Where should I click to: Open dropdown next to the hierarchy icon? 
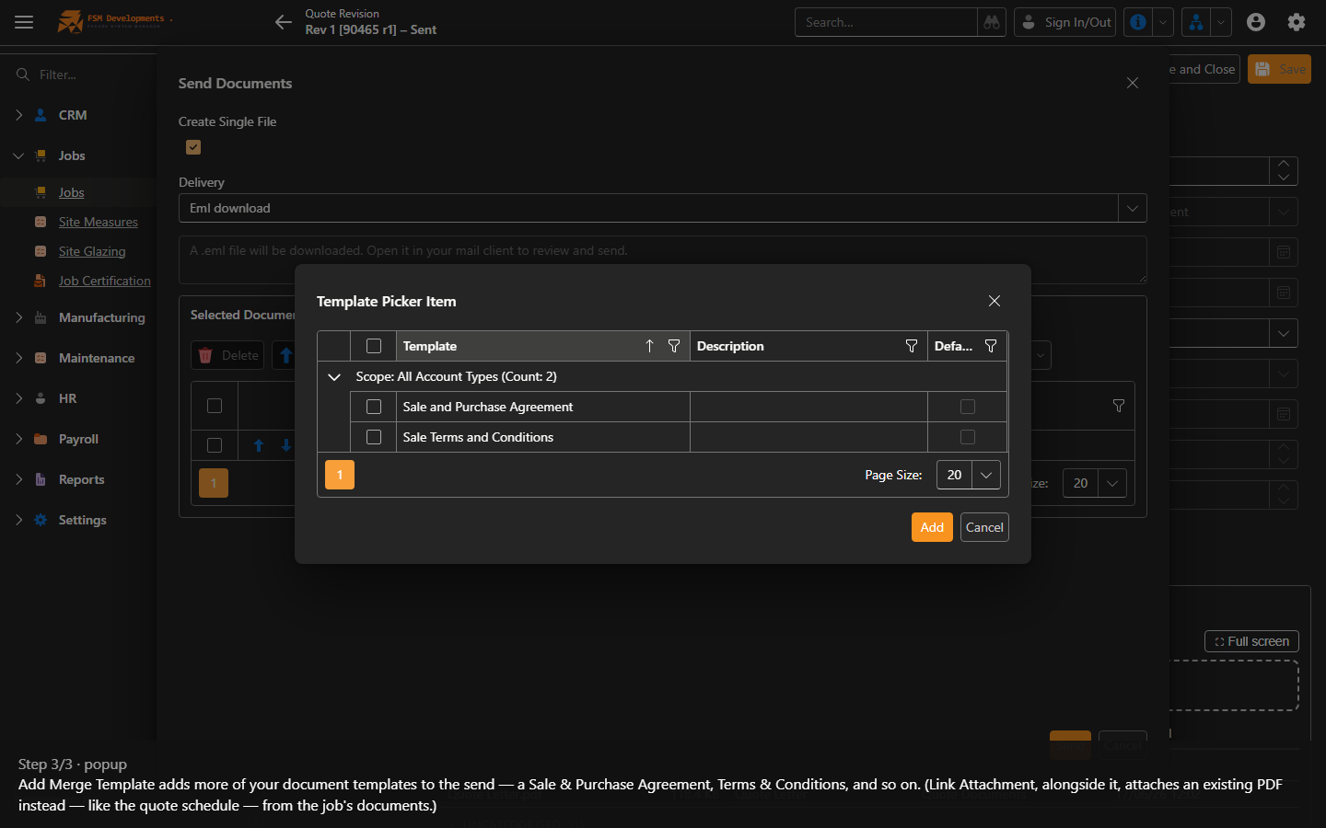pos(1221,22)
